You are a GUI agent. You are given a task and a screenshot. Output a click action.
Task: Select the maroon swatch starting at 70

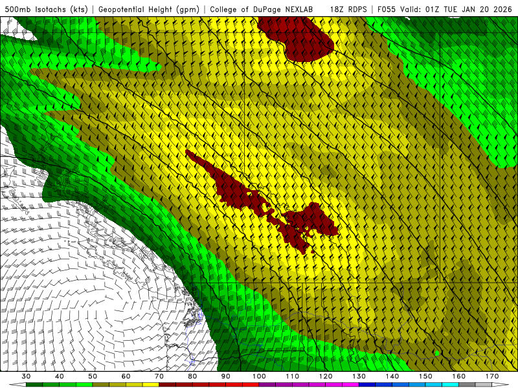(168, 385)
